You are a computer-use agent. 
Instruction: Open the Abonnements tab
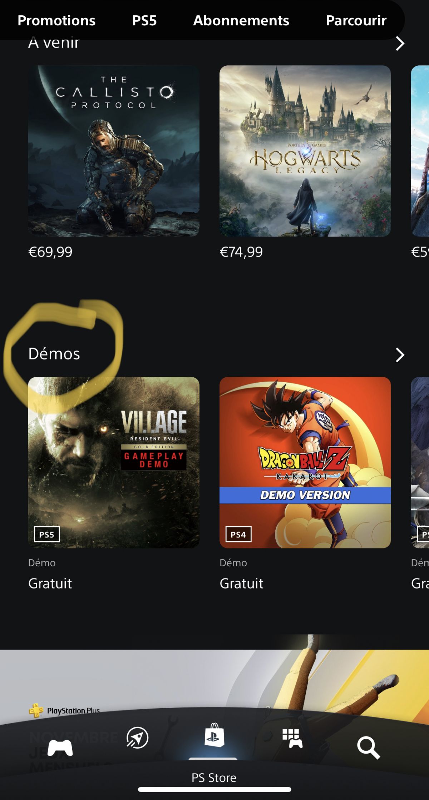click(x=241, y=20)
